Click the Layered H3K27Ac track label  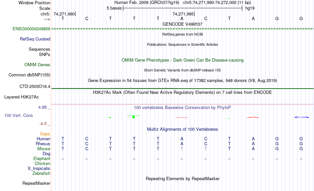tap(21, 97)
